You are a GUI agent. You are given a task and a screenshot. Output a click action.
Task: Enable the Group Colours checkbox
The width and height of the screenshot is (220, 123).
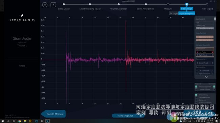[196, 89]
